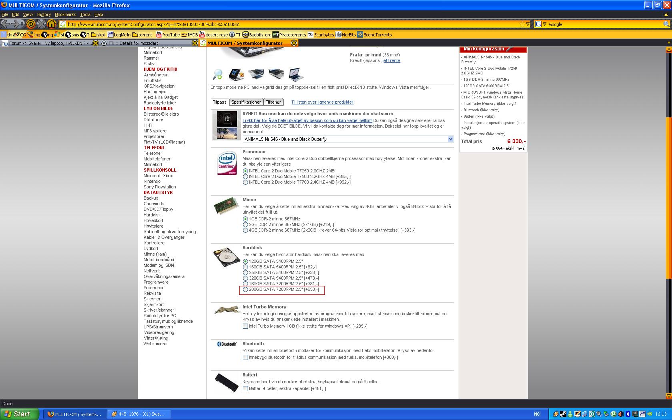This screenshot has width=672, height=420.
Task: Enable Intel Turbo Memory 1GB checkbox
Action: (x=245, y=326)
